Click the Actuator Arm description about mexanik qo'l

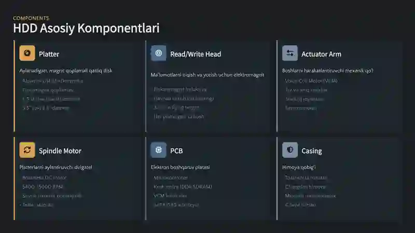pyautogui.click(x=328, y=71)
